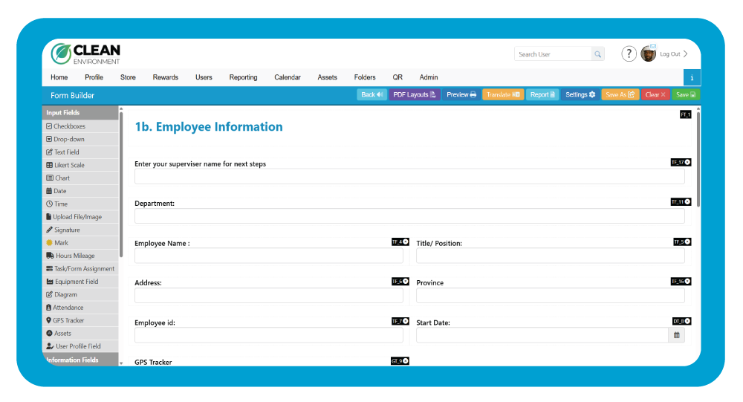Add a Task/Form Assignment field
Image resolution: width=743 pixels, height=402 pixels.
[x=80, y=269]
